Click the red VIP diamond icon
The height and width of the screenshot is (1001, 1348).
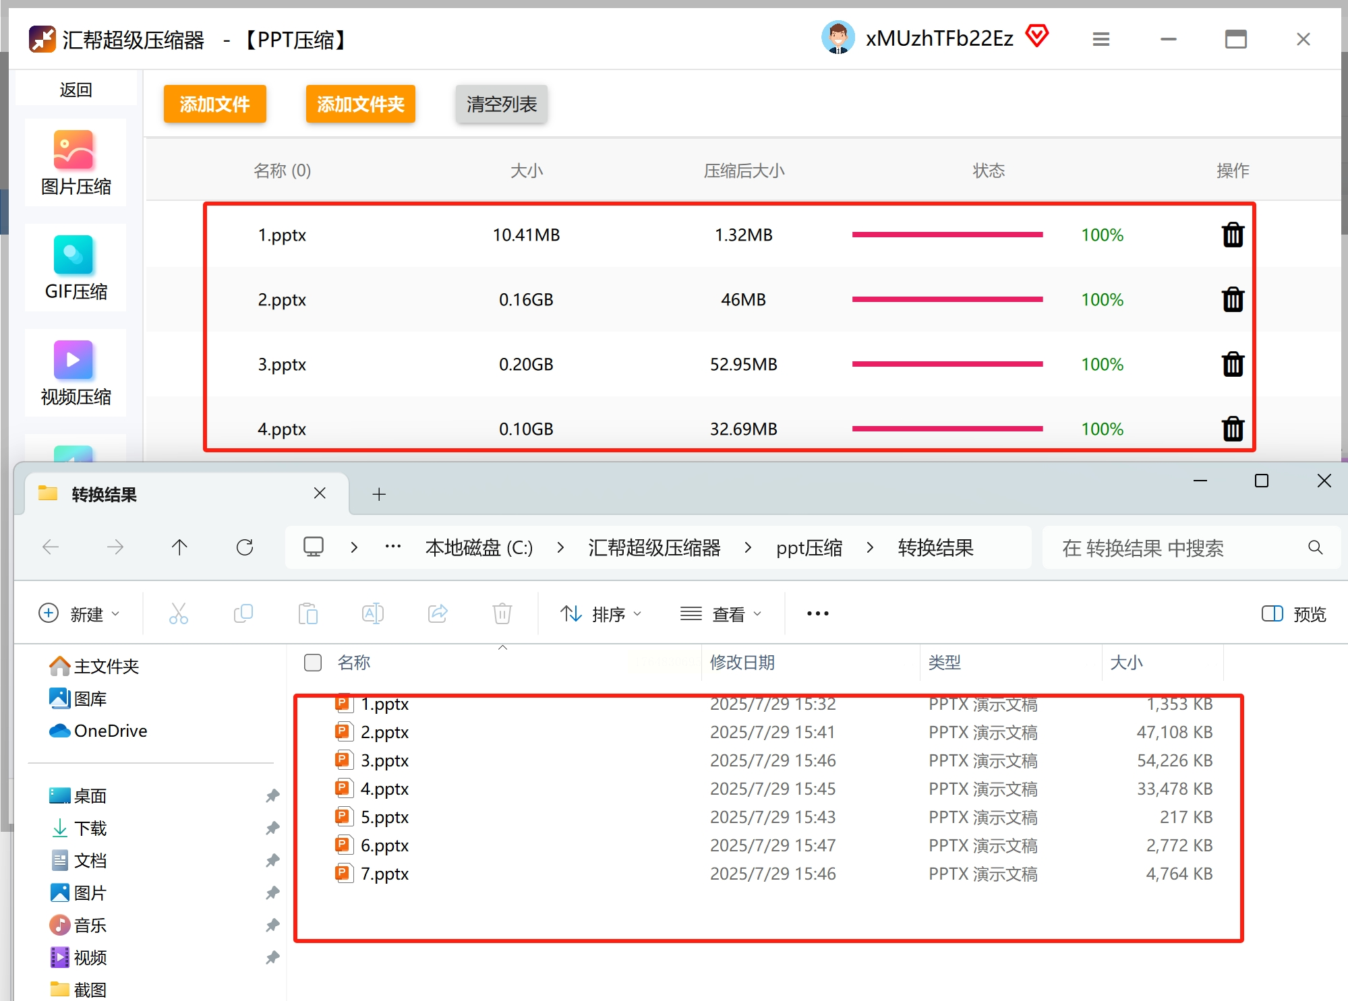tap(1037, 36)
